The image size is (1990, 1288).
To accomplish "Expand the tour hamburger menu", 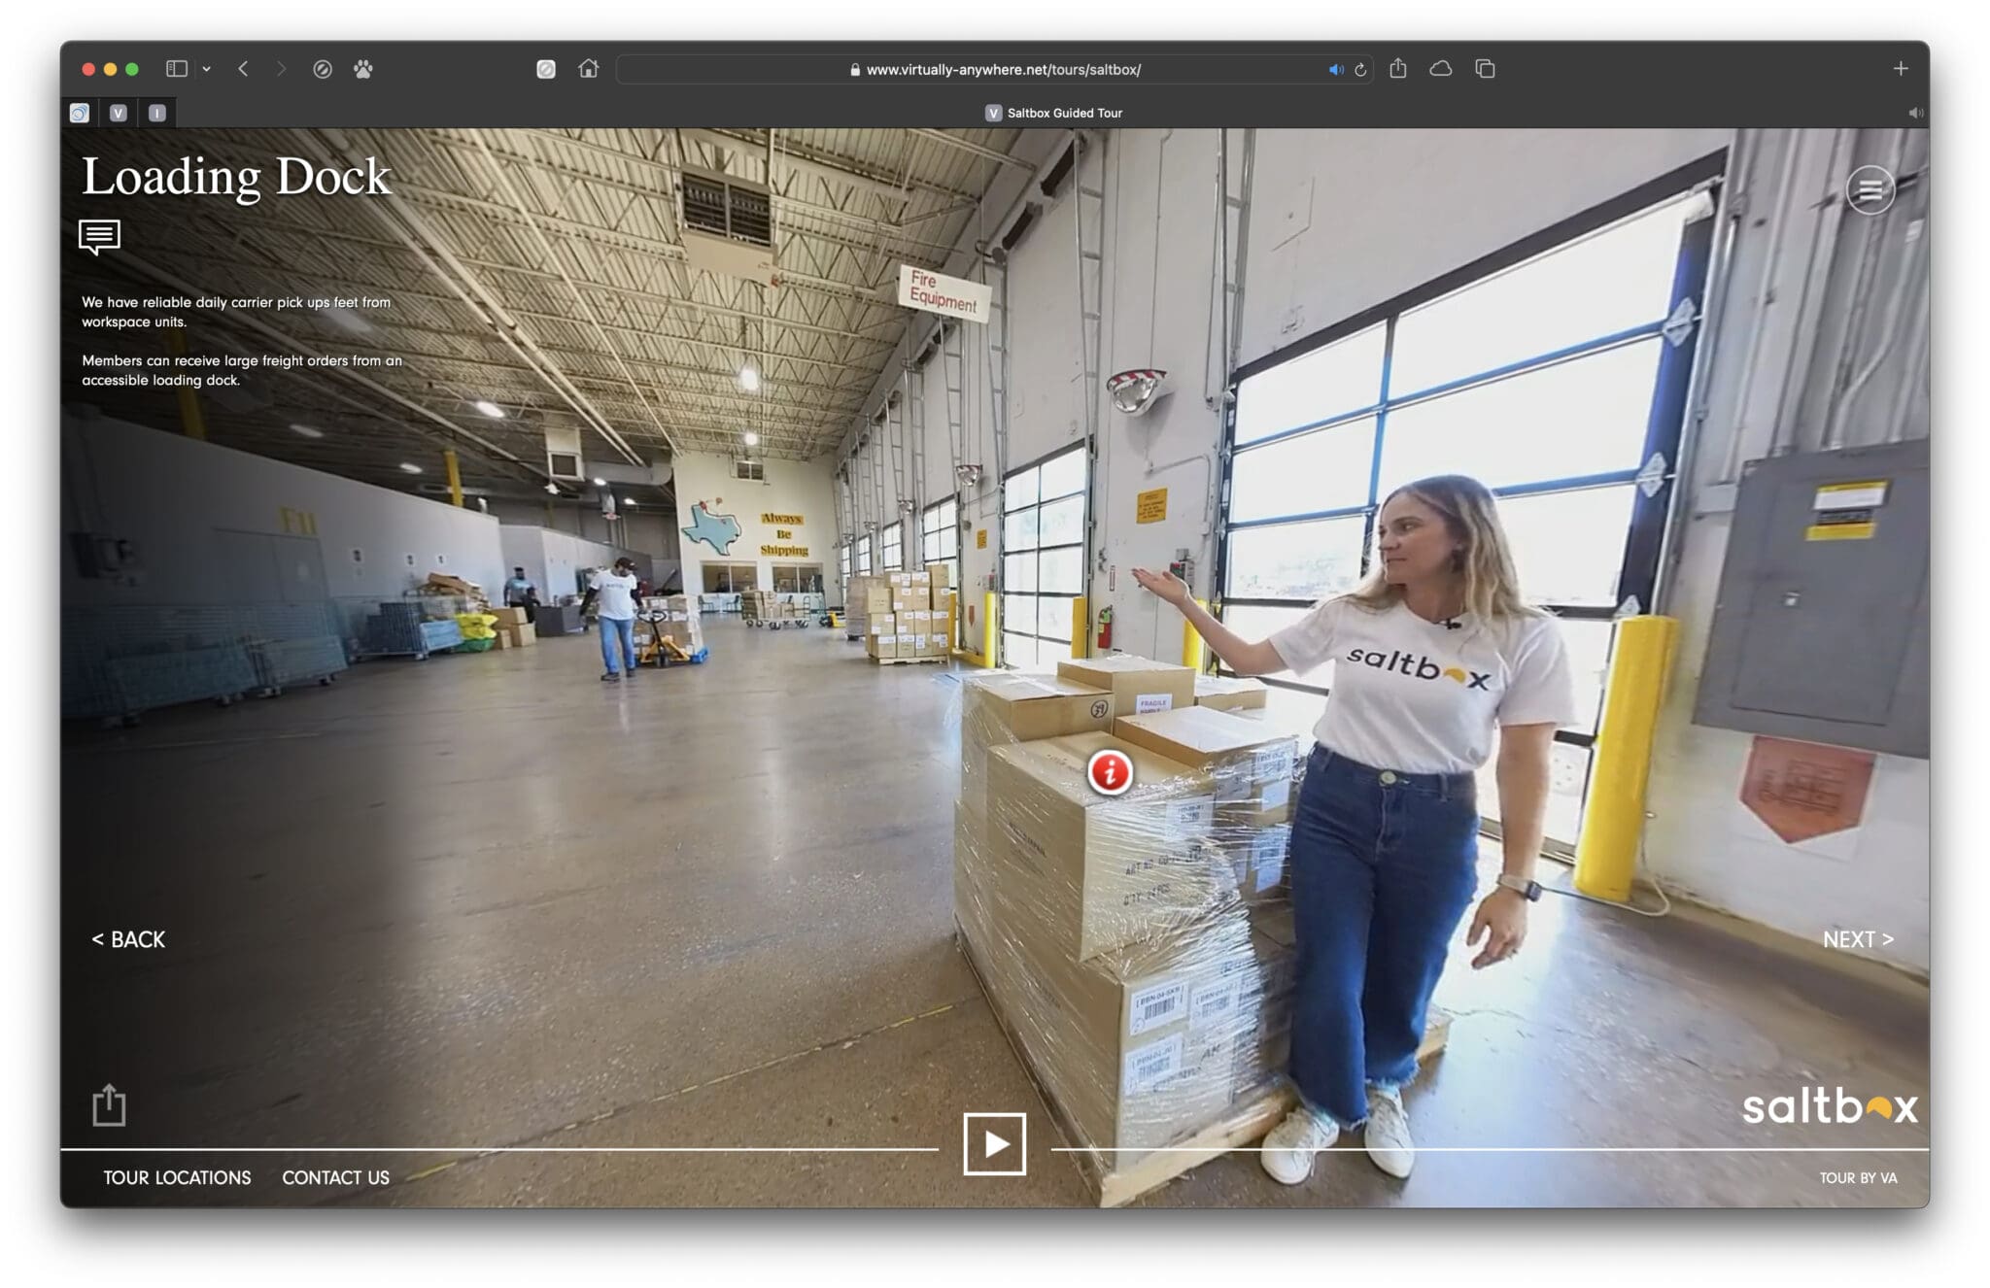I will (1870, 190).
